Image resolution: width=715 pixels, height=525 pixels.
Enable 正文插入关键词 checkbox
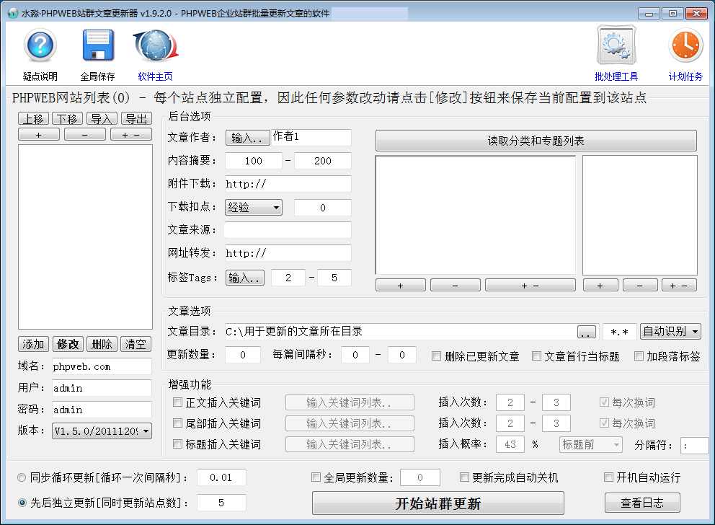(177, 402)
